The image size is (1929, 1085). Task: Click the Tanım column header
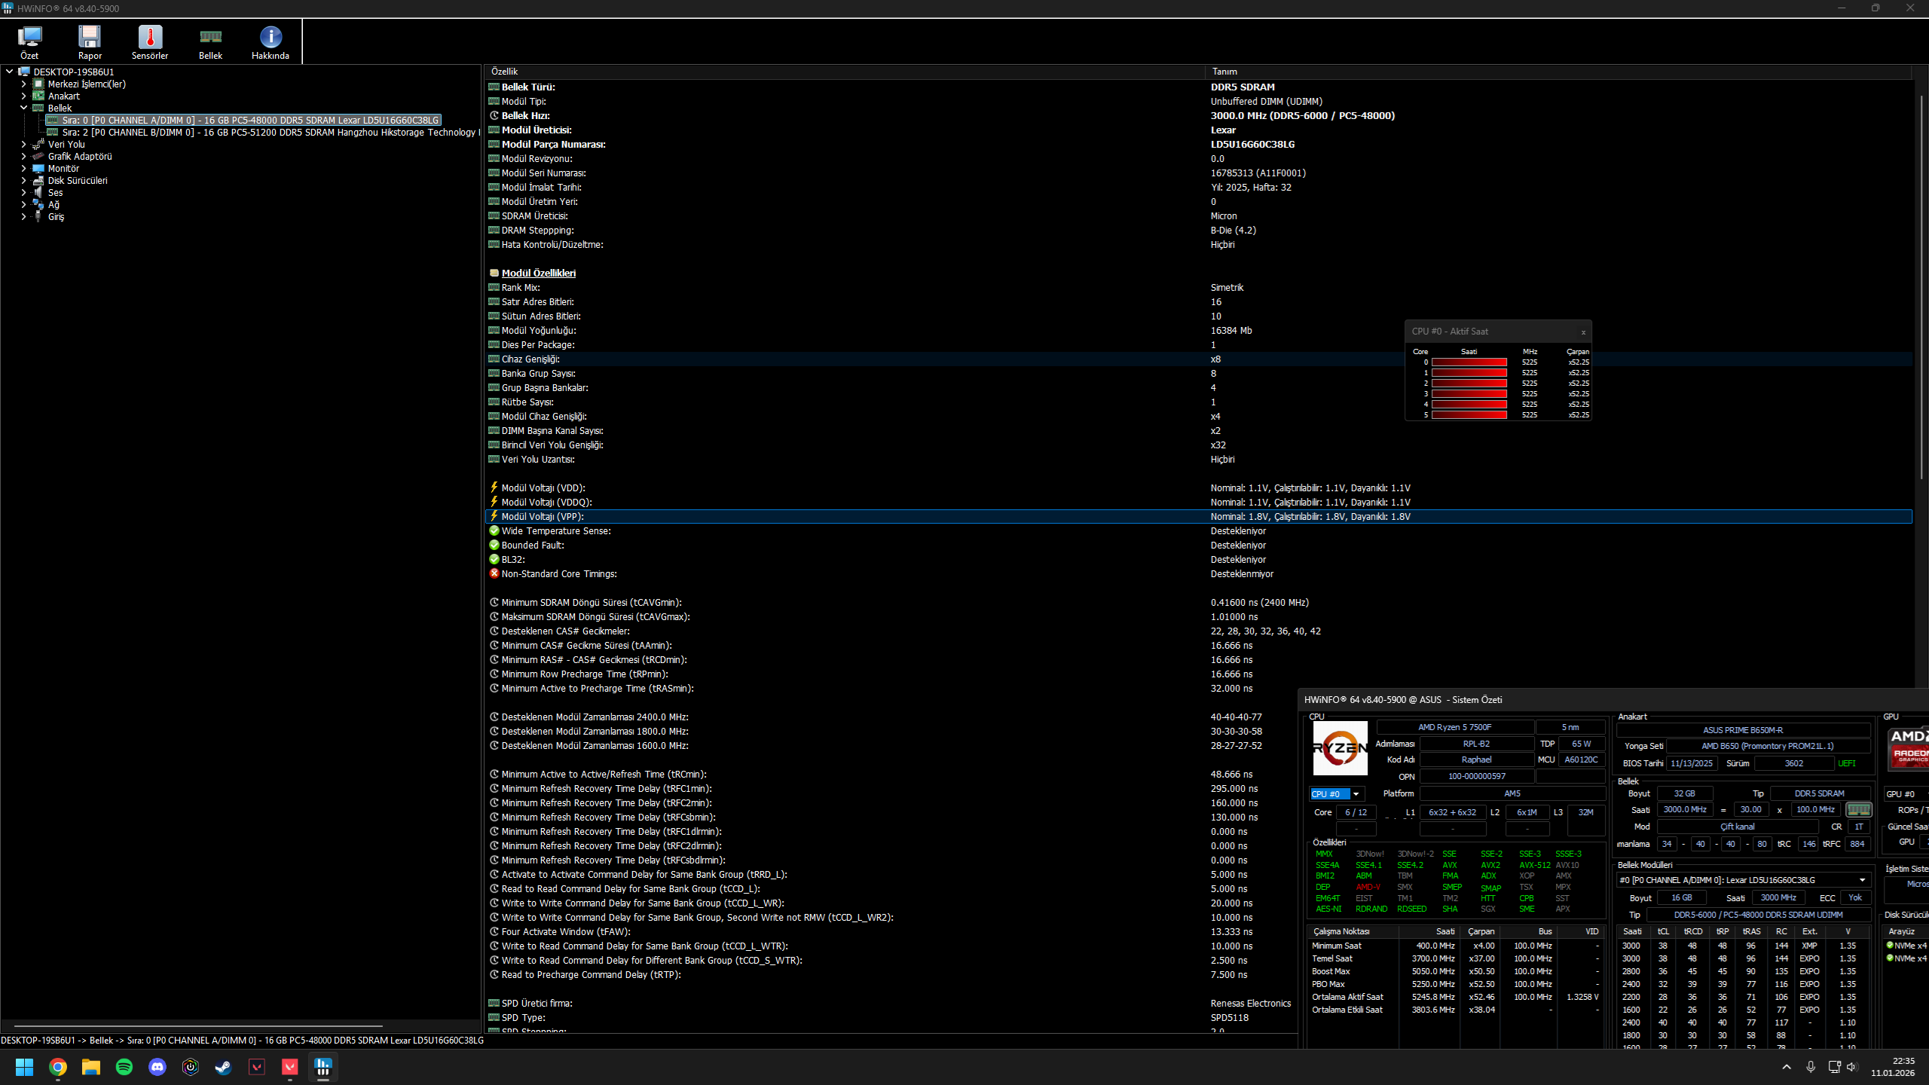(x=1558, y=72)
